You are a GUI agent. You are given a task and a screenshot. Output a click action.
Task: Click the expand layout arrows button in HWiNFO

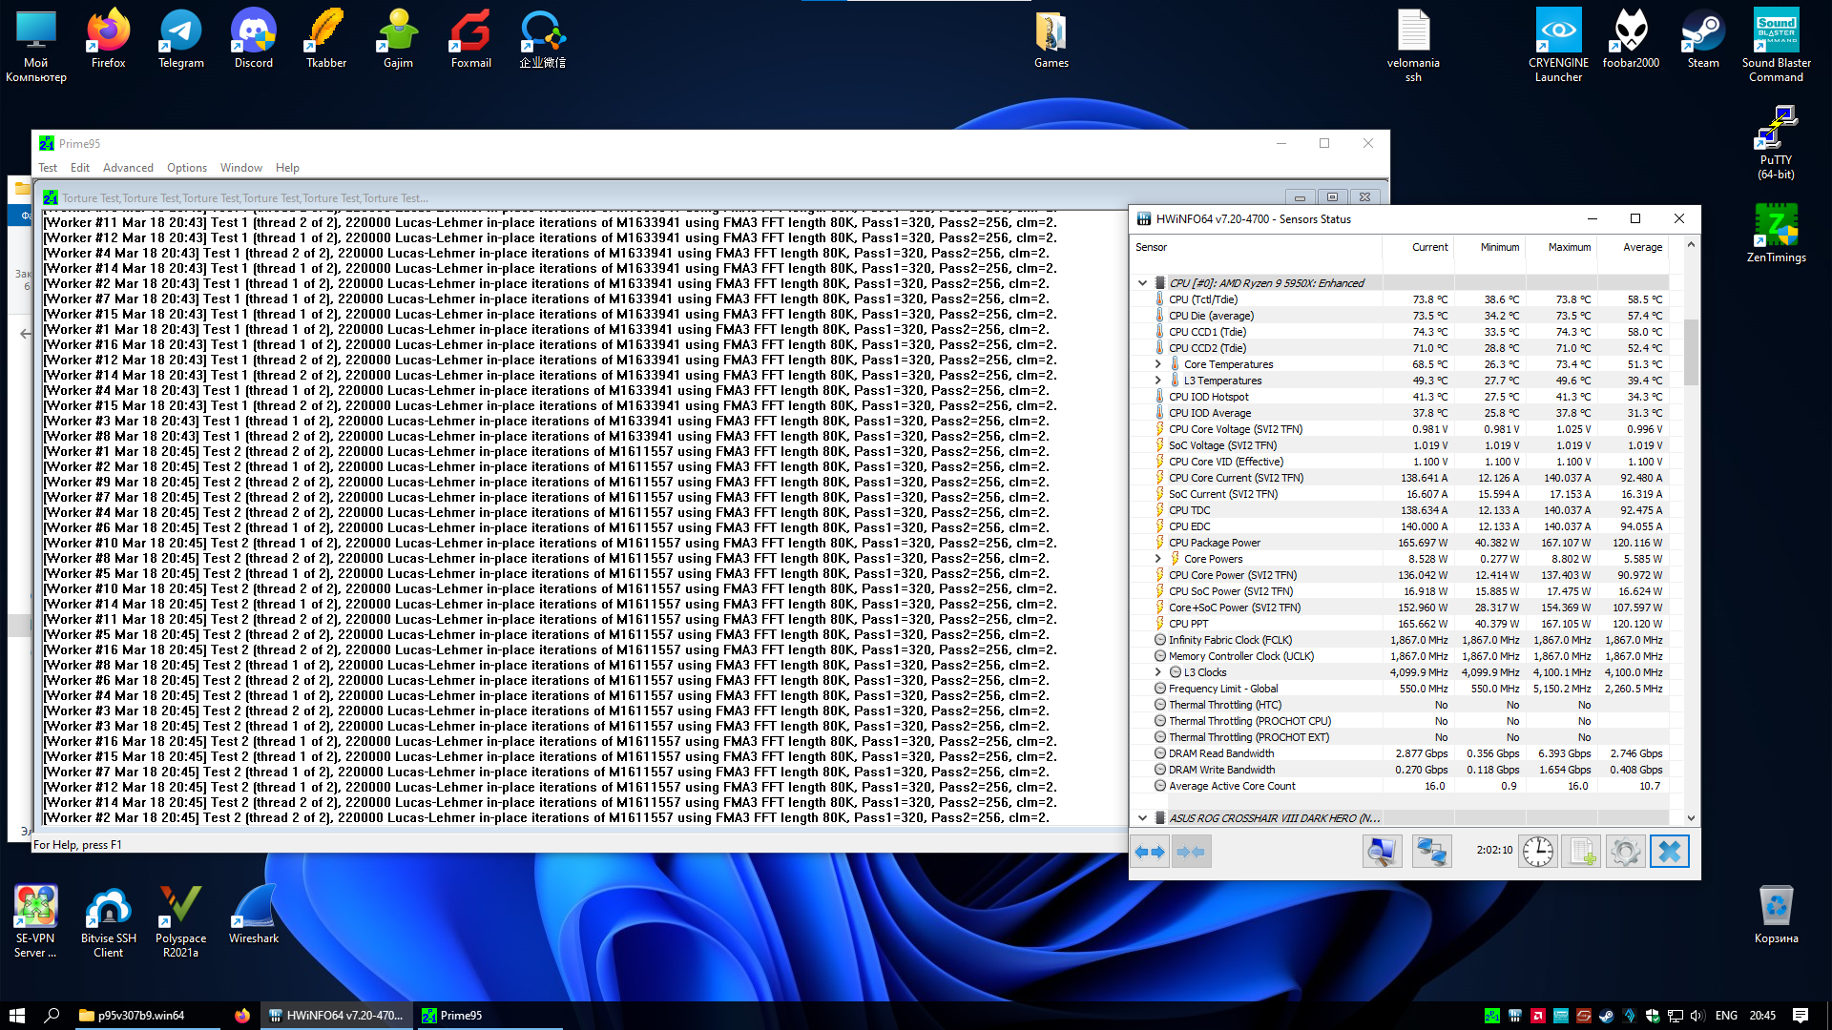(1150, 852)
